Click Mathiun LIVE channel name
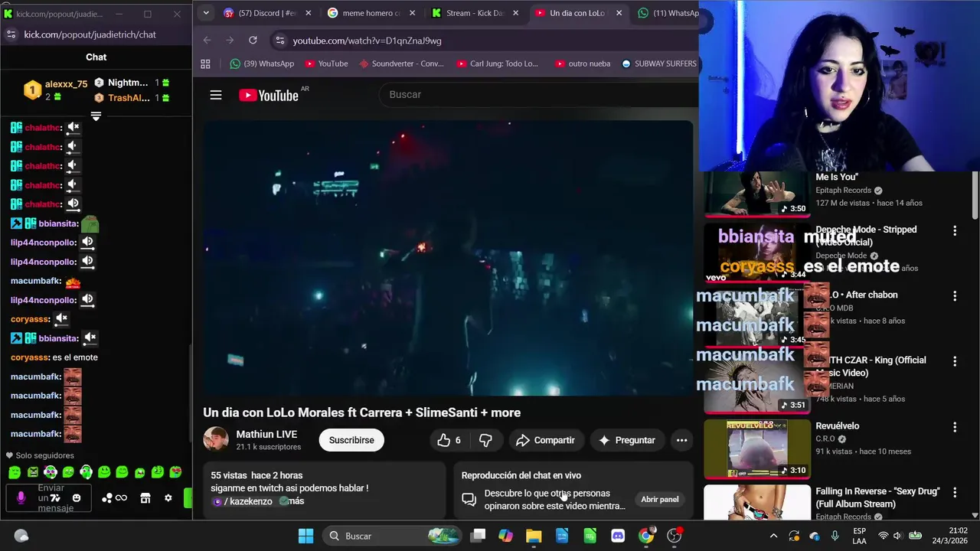This screenshot has width=980, height=551. click(266, 434)
